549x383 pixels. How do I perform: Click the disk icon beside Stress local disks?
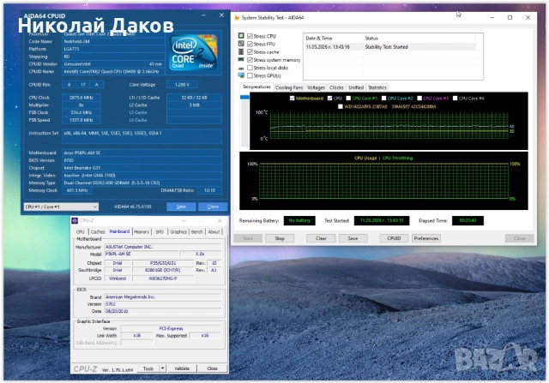(241, 68)
